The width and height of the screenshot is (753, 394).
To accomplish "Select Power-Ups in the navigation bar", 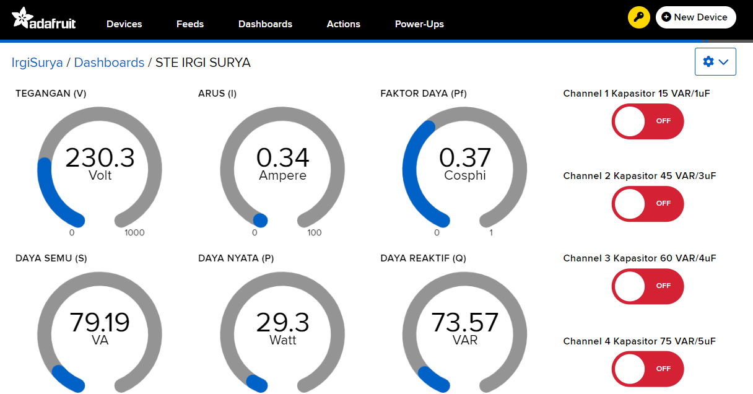I will coord(419,24).
